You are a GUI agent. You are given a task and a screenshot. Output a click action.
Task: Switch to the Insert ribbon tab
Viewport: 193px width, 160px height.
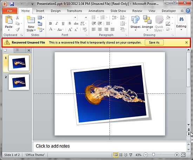click(x=40, y=11)
